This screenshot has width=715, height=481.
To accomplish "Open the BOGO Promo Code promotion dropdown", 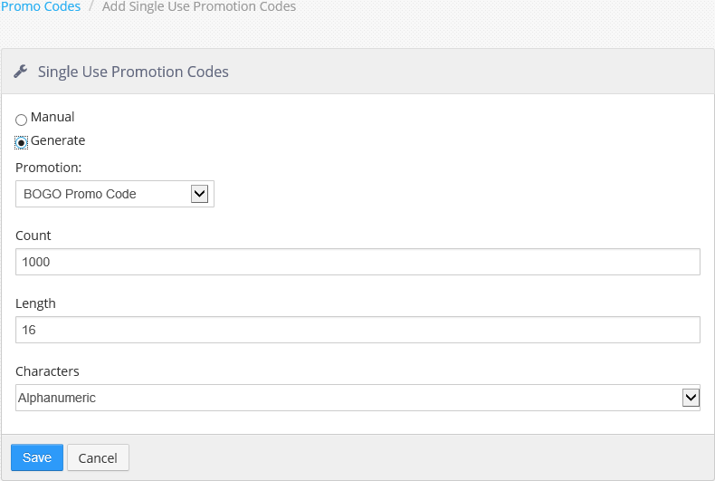I will [115, 194].
